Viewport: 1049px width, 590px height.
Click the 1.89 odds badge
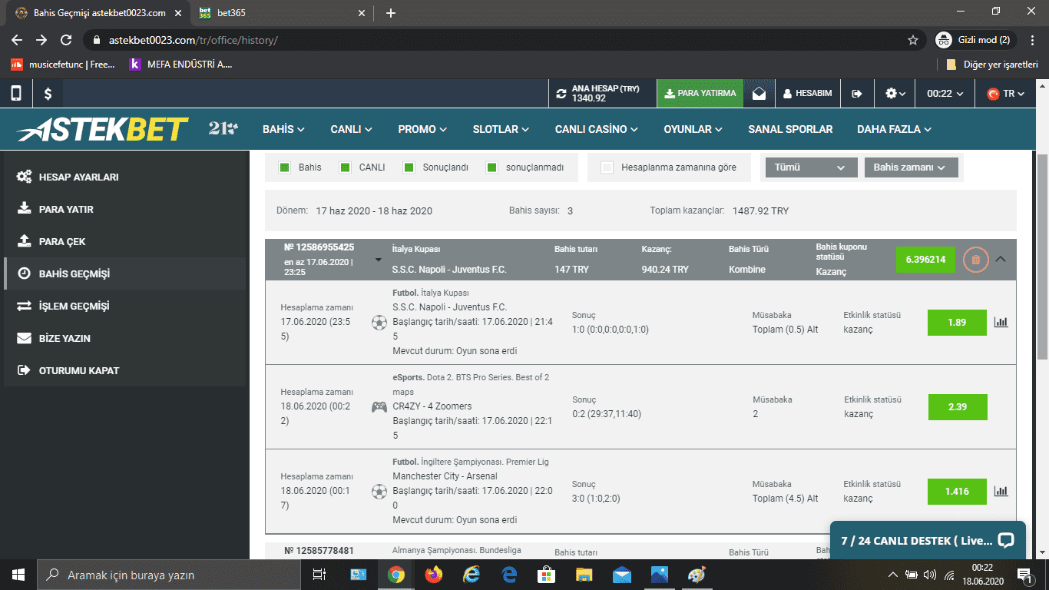point(957,323)
